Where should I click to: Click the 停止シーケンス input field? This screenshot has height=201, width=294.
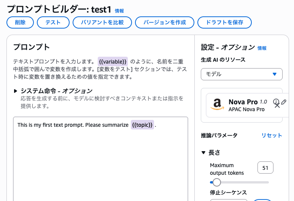229,199
